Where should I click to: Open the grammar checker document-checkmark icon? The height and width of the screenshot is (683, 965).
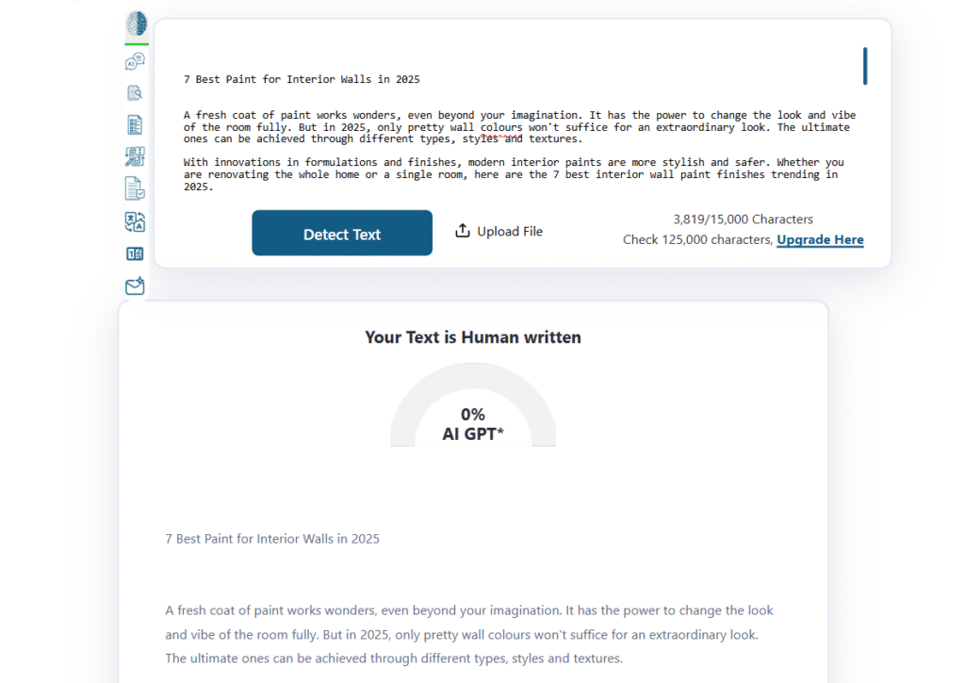pos(135,188)
